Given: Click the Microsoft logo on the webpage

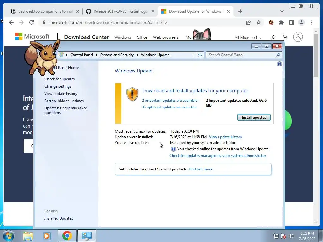Looking at the screenshot, I should (32, 37).
